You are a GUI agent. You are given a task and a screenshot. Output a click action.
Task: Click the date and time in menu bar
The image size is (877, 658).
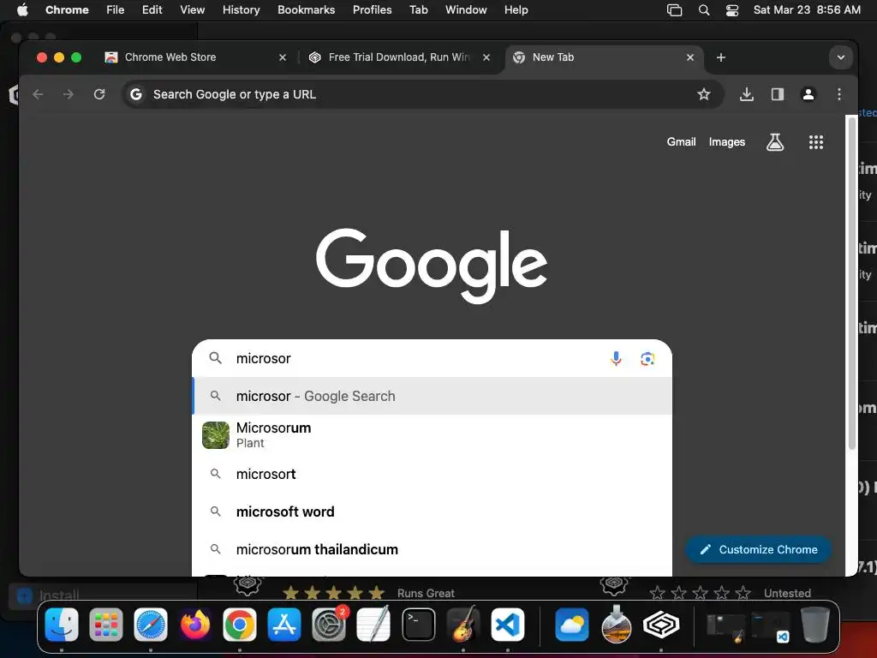click(807, 10)
